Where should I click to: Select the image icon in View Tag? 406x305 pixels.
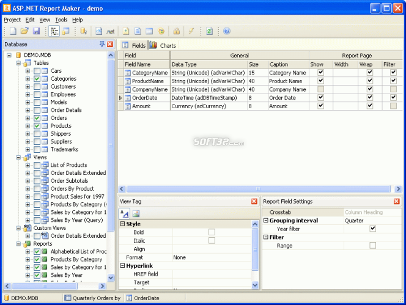click(x=136, y=213)
